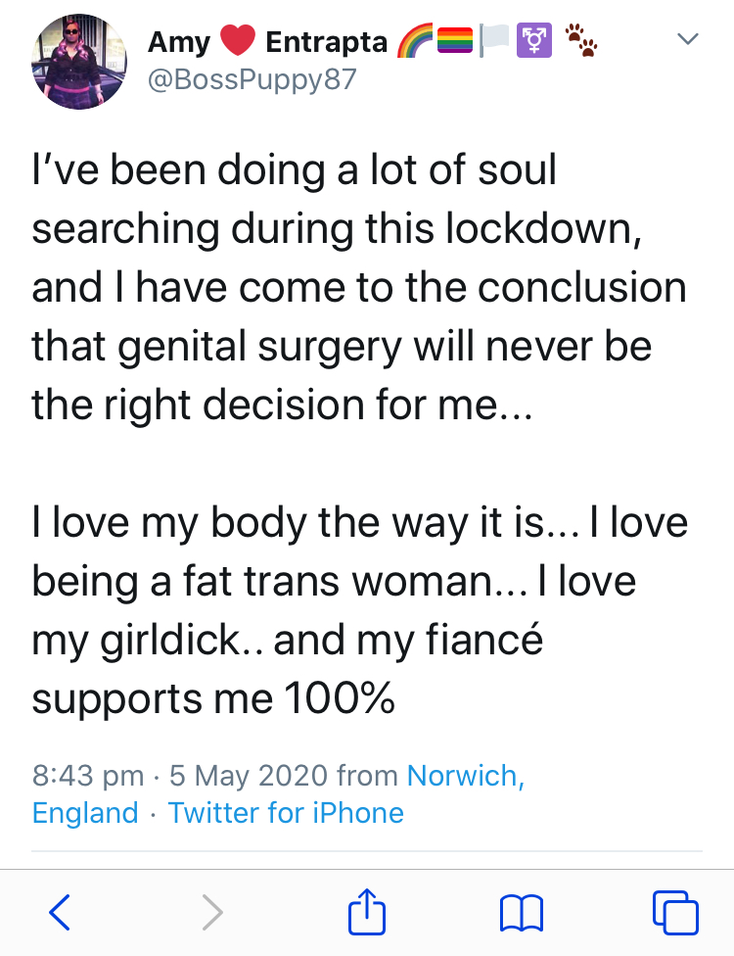Click the white flag emoji
The image size is (734, 956).
[494, 41]
